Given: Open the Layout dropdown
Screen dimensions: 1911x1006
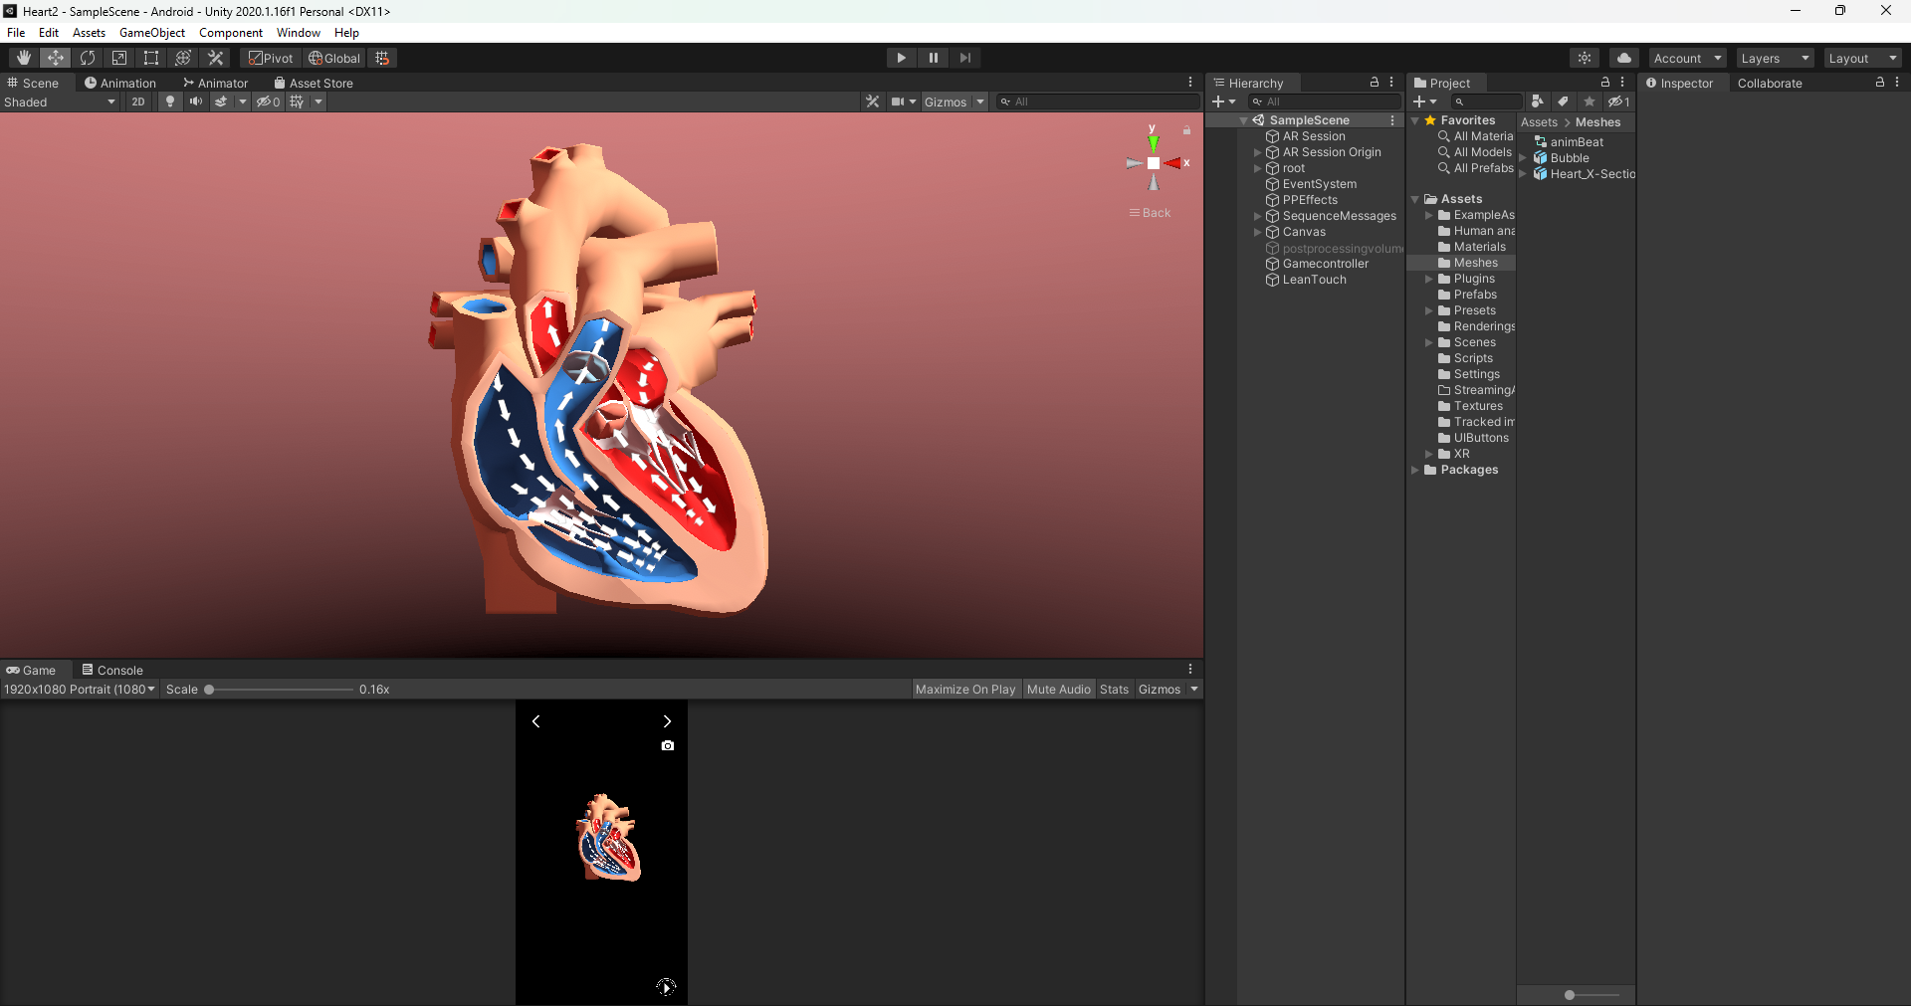Looking at the screenshot, I should [x=1861, y=58].
